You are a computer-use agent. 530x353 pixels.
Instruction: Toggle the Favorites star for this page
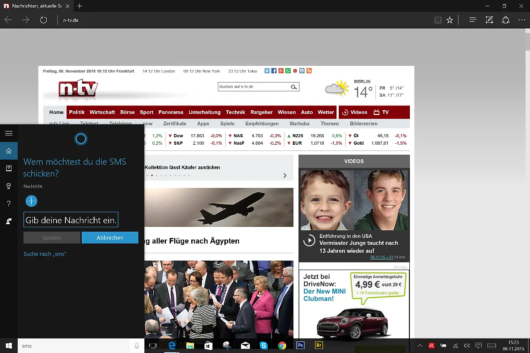(x=450, y=20)
